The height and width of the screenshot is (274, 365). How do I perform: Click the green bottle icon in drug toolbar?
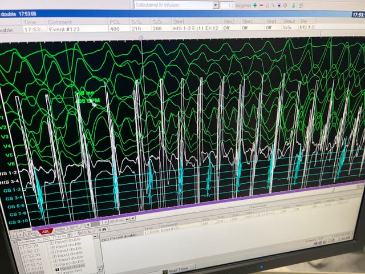click(x=293, y=5)
